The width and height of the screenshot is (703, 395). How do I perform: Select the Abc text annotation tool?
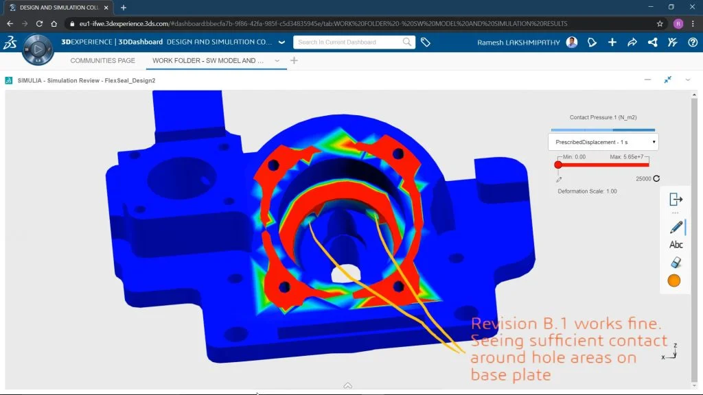click(x=676, y=245)
